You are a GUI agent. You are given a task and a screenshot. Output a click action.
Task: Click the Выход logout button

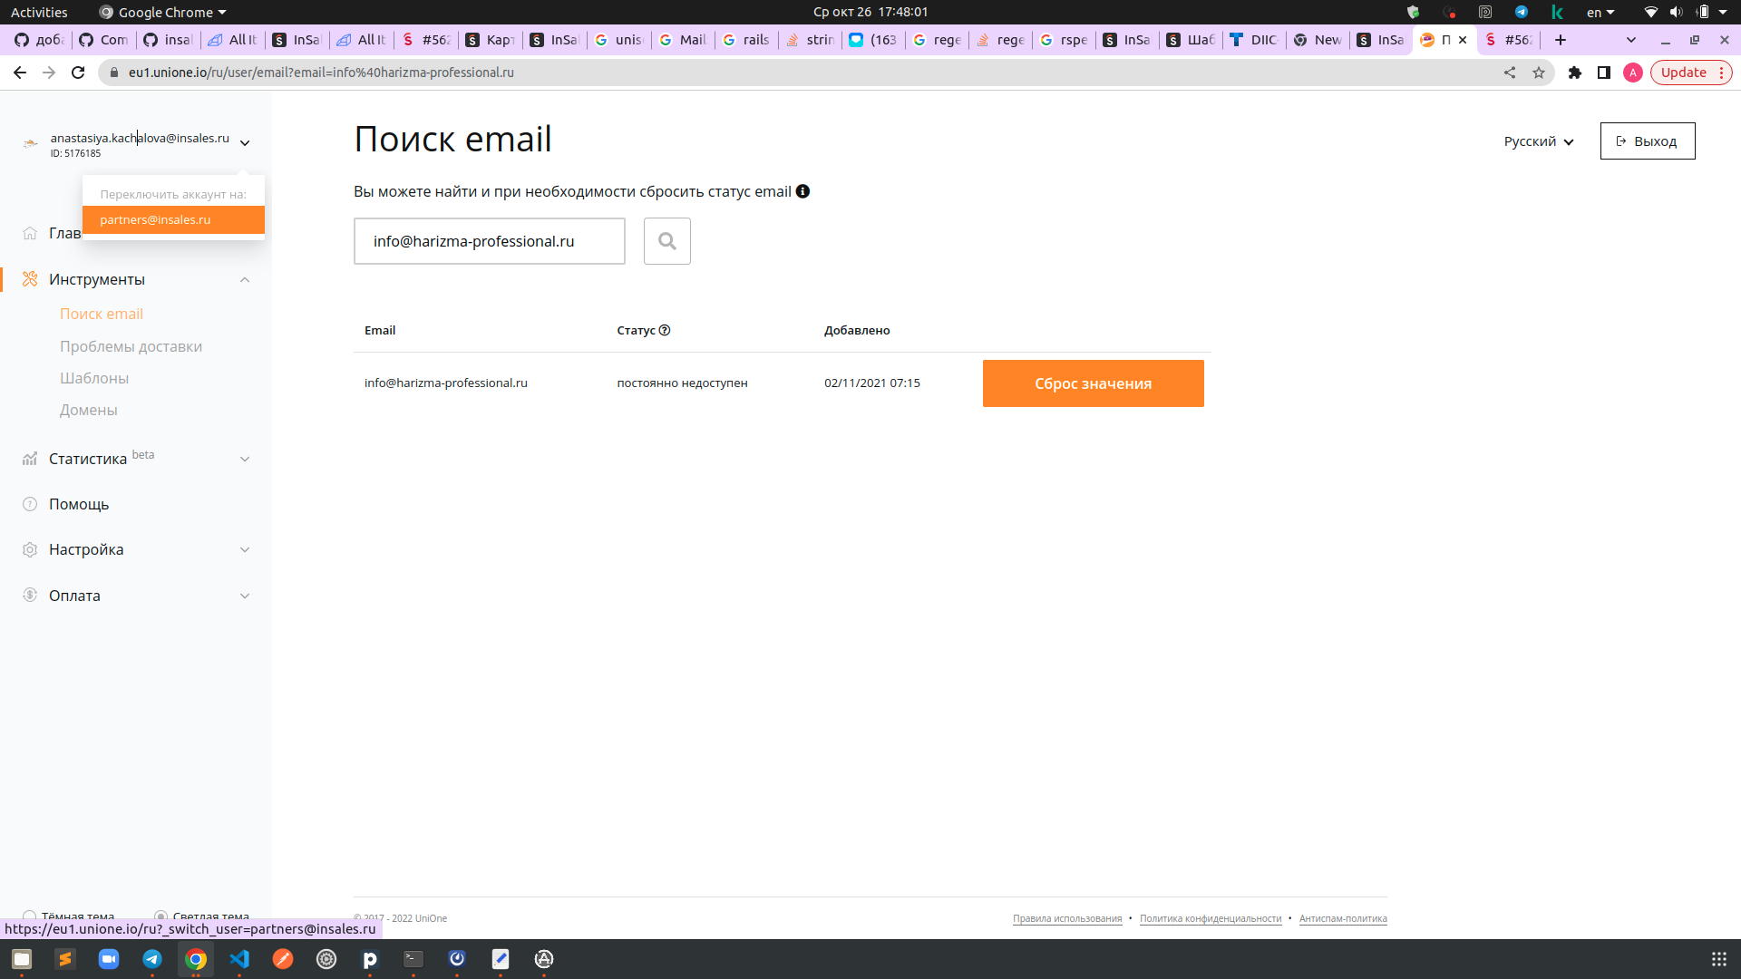pyautogui.click(x=1647, y=141)
